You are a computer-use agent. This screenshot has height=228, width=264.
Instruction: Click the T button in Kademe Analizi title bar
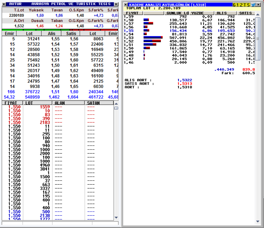(x=245, y=5)
